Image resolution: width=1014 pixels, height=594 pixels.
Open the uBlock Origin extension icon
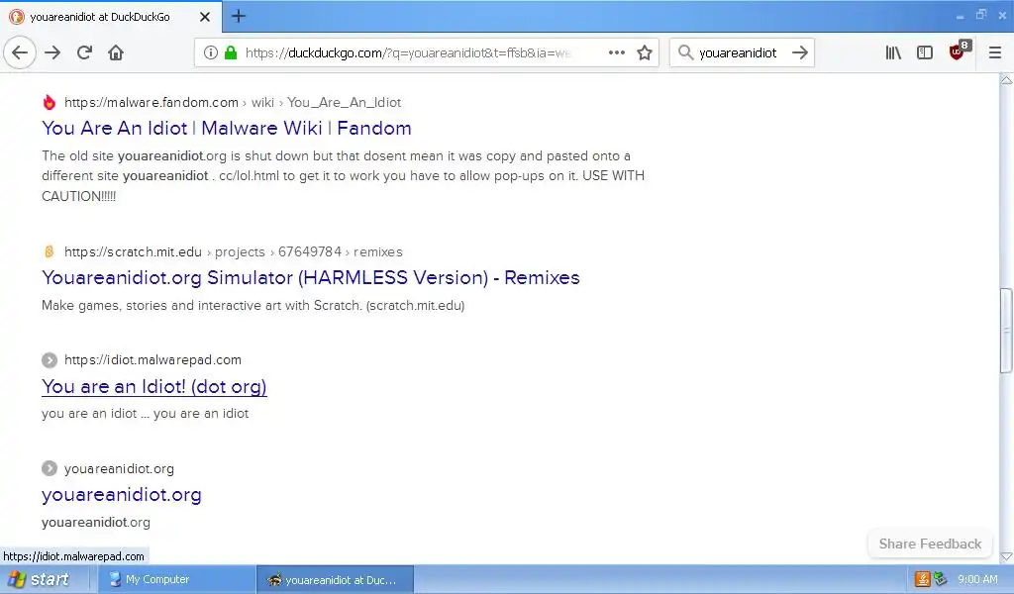(958, 51)
